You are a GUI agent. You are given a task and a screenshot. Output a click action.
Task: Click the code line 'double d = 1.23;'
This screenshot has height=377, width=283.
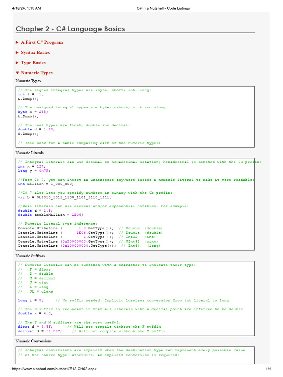pyautogui.click(x=36, y=129)
